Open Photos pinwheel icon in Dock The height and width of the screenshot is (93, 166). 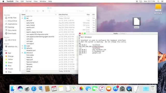pos(81,89)
